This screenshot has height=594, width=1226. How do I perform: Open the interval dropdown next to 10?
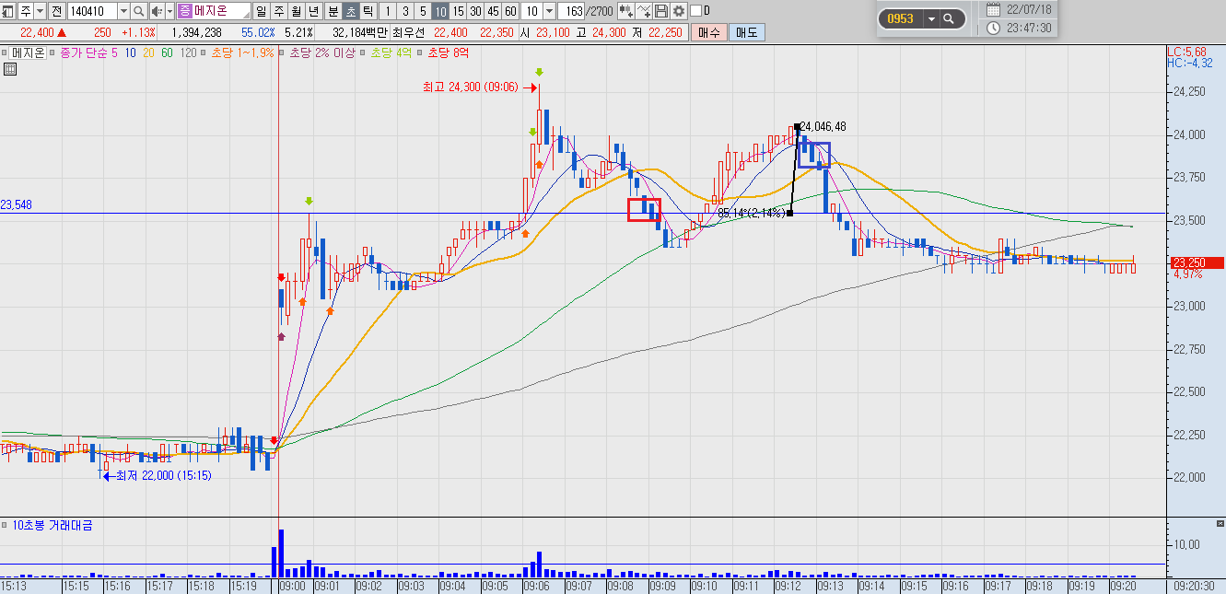pyautogui.click(x=550, y=11)
